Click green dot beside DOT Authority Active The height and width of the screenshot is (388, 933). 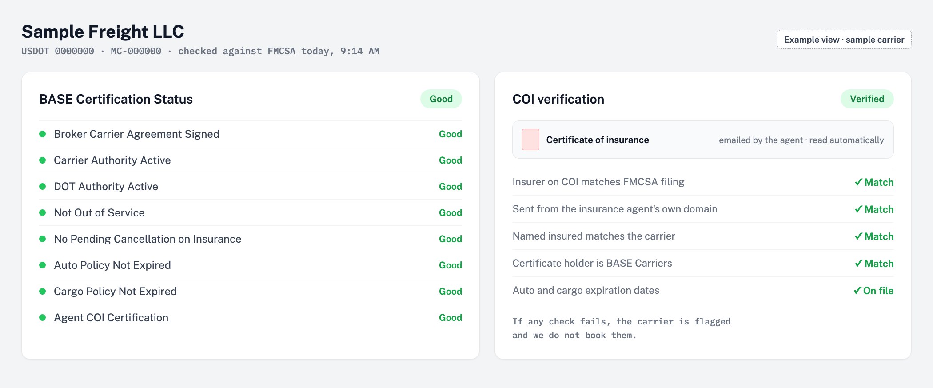point(43,186)
